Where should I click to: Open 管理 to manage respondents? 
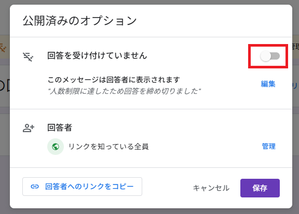(x=268, y=146)
